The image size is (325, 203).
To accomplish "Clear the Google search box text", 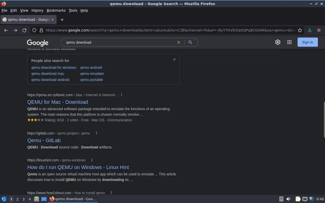I will [179, 42].
